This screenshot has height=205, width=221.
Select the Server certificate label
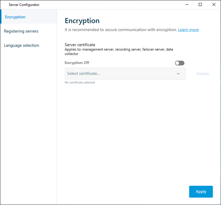click(80, 45)
